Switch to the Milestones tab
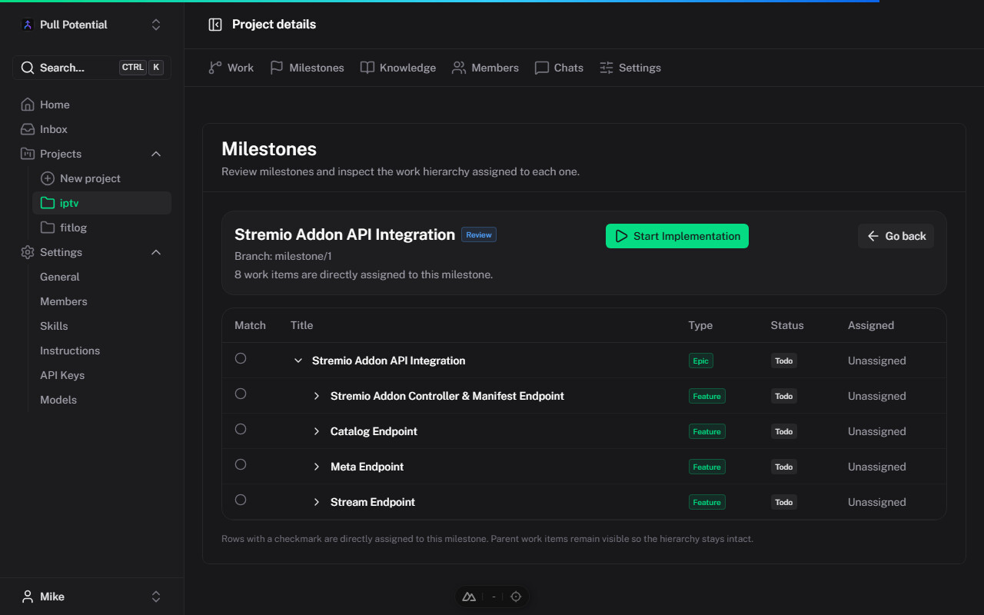 pyautogui.click(x=307, y=68)
